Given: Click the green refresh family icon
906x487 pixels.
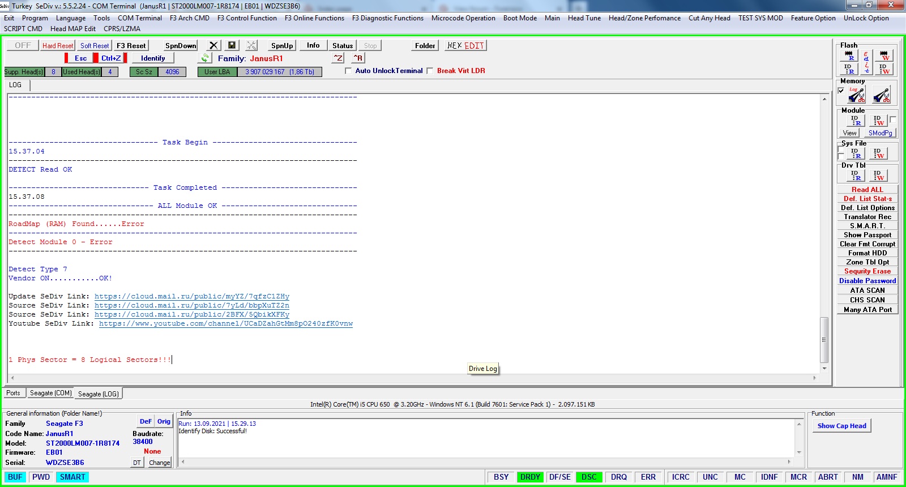Looking at the screenshot, I should tap(205, 58).
